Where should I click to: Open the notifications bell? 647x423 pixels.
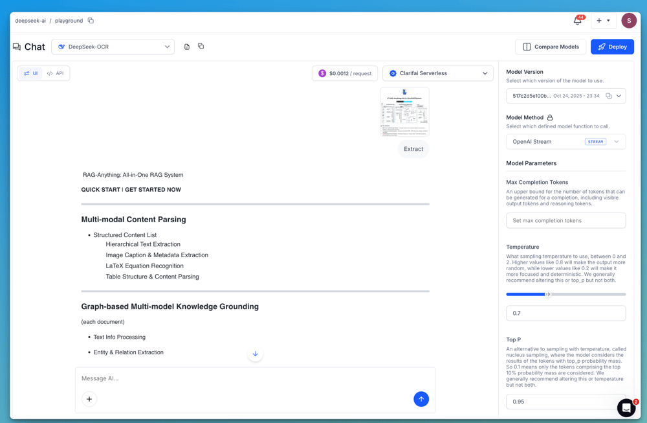pyautogui.click(x=577, y=21)
